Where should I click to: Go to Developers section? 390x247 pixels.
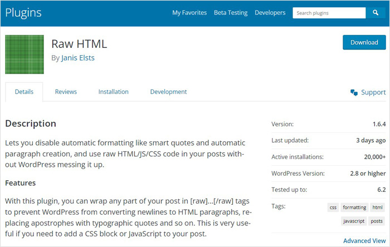tap(270, 13)
